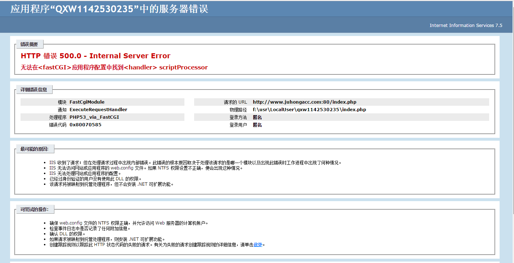
Task: Select the URL http://www.juhongacc.com:80/index.php
Action: [304, 102]
